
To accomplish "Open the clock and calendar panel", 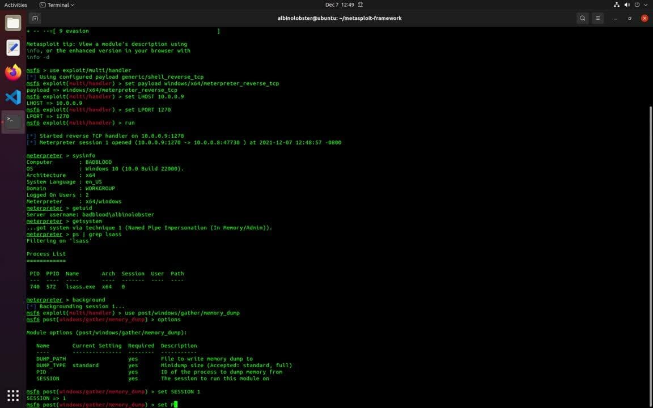I will tap(340, 5).
